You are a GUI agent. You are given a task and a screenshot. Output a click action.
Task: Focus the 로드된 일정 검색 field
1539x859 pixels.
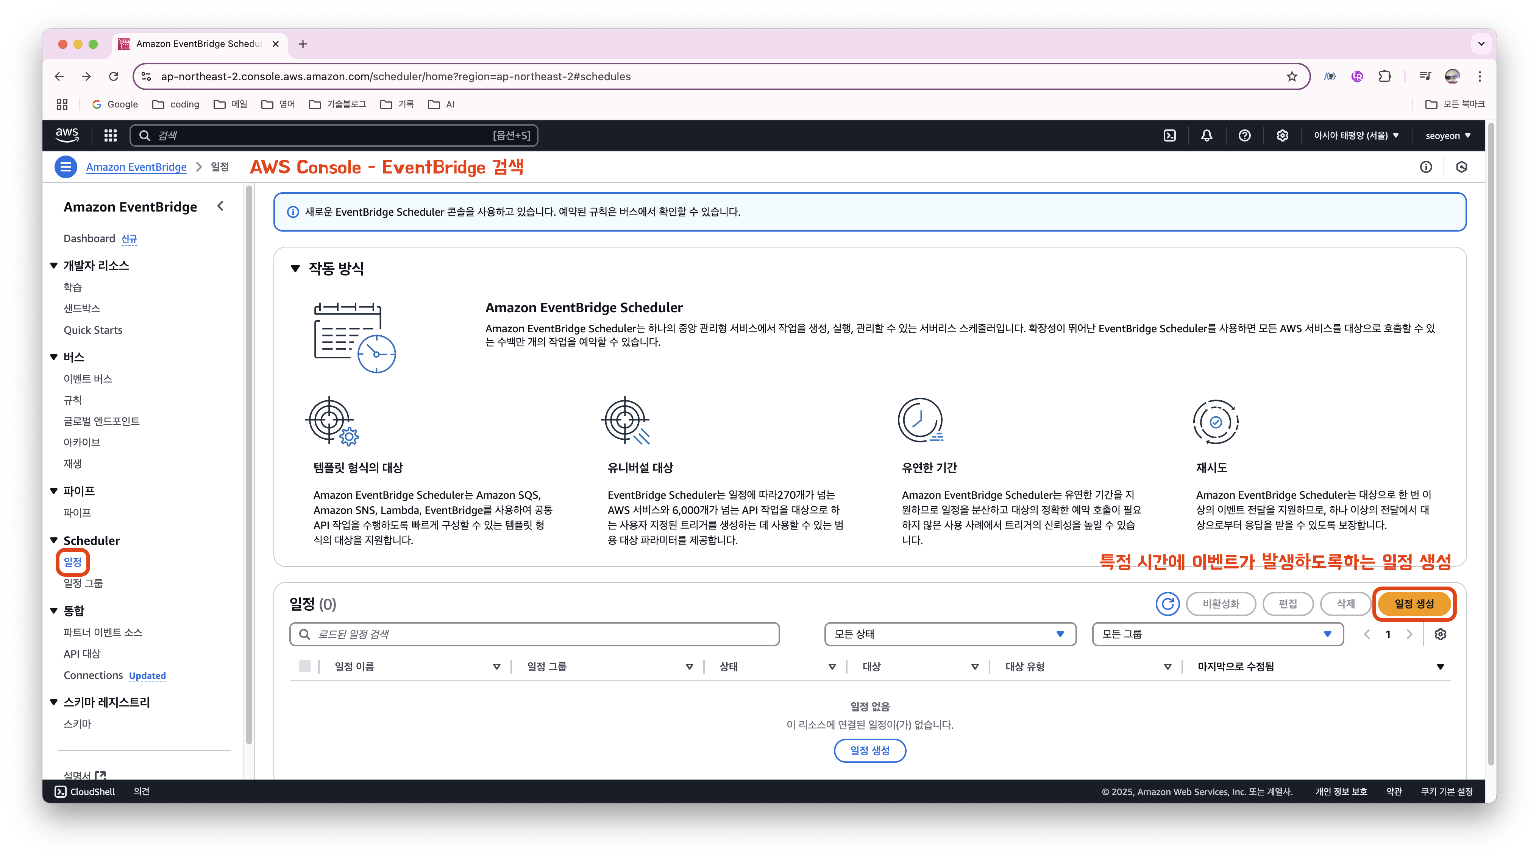click(x=534, y=634)
